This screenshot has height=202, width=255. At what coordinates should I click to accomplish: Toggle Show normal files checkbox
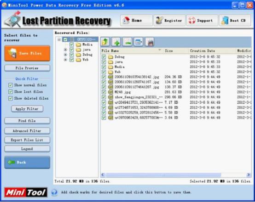pyautogui.click(x=11, y=85)
